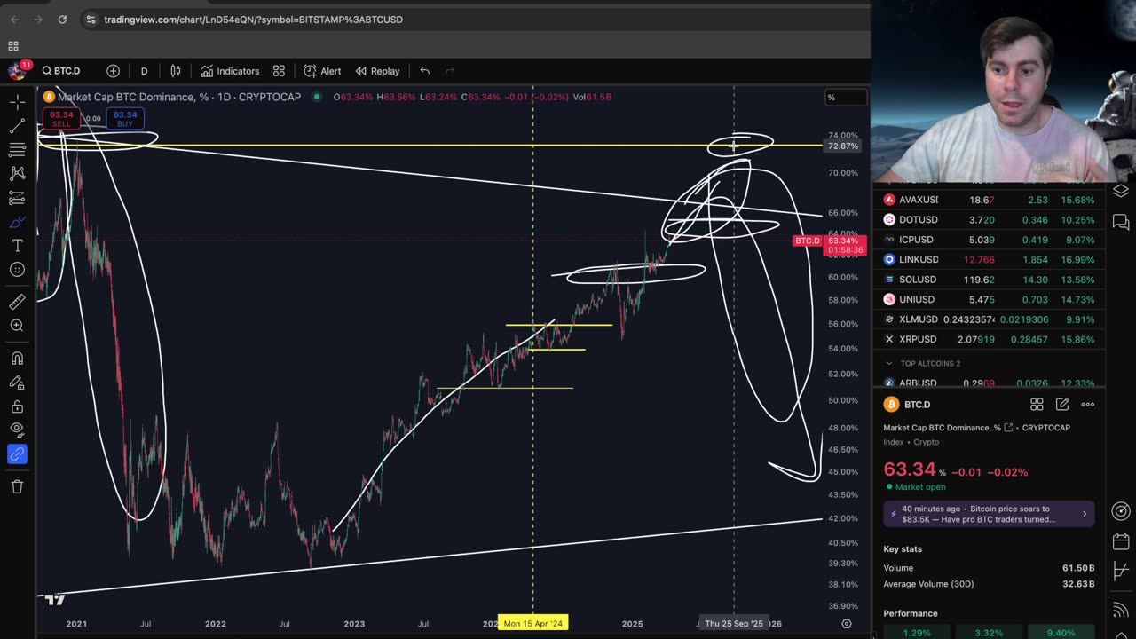The height and width of the screenshot is (639, 1136).
Task: Select LINKUSD in the watchlist
Action: coord(990,259)
